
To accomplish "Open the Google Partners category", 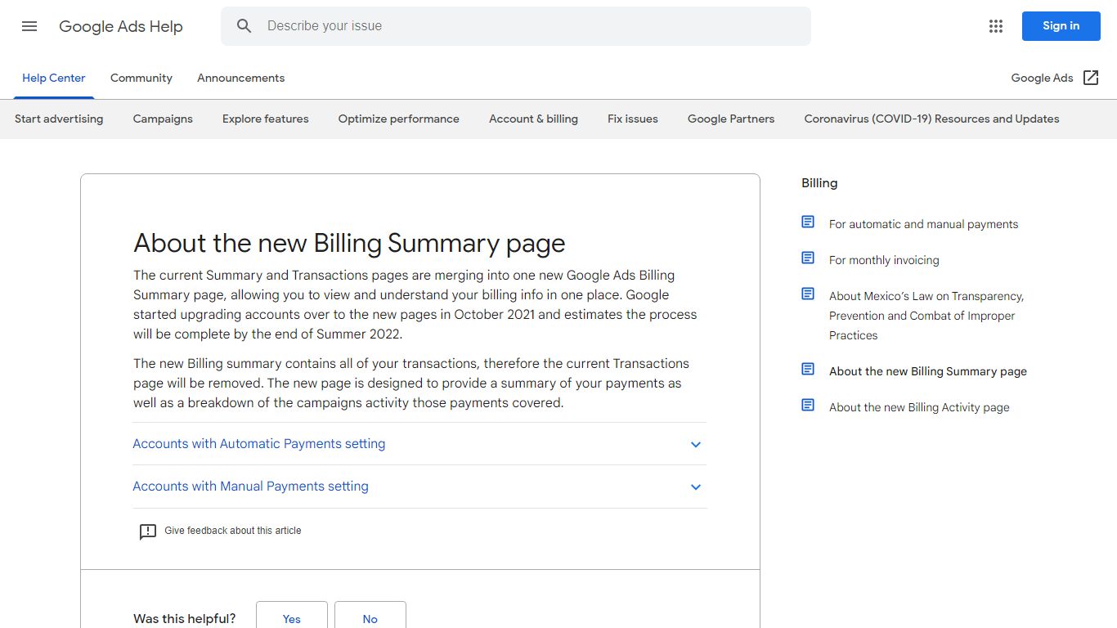I will [x=731, y=119].
